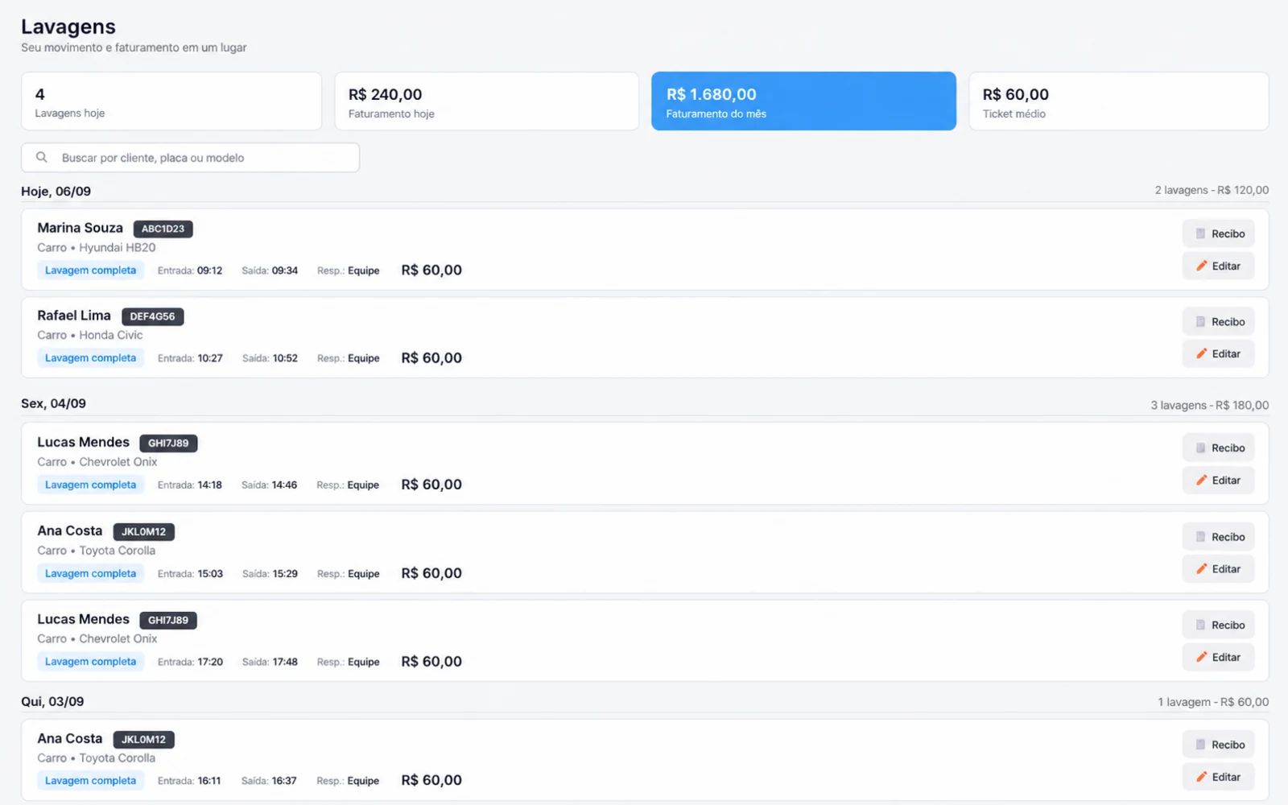Click entry time 09:12
1288x805 pixels.
[x=209, y=270]
